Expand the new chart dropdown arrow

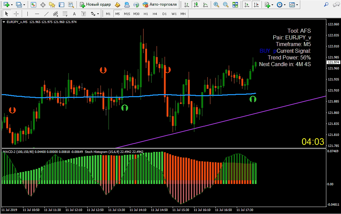click(12, 5)
